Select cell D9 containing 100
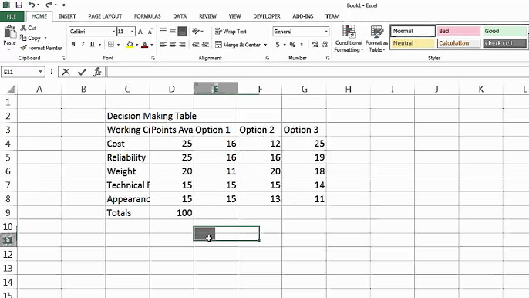 172,213
